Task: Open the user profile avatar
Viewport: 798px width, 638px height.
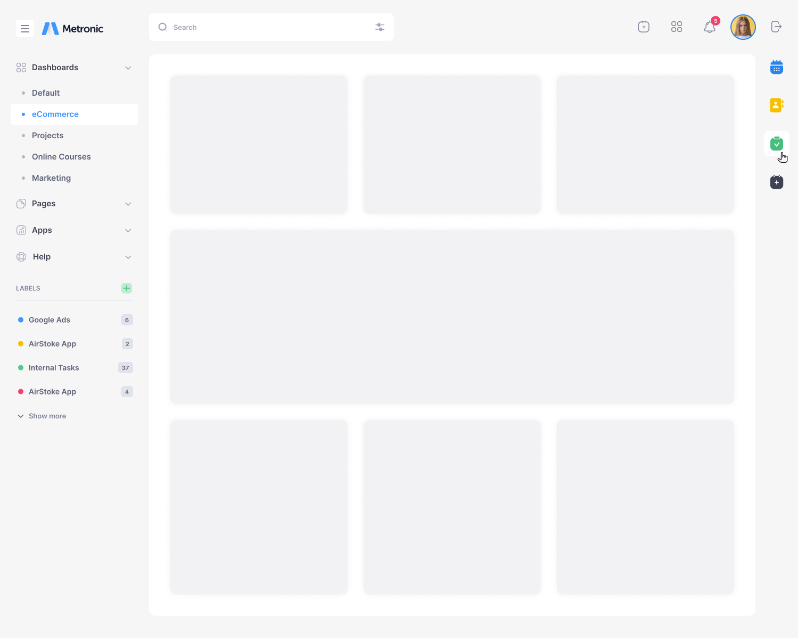Action: tap(743, 27)
